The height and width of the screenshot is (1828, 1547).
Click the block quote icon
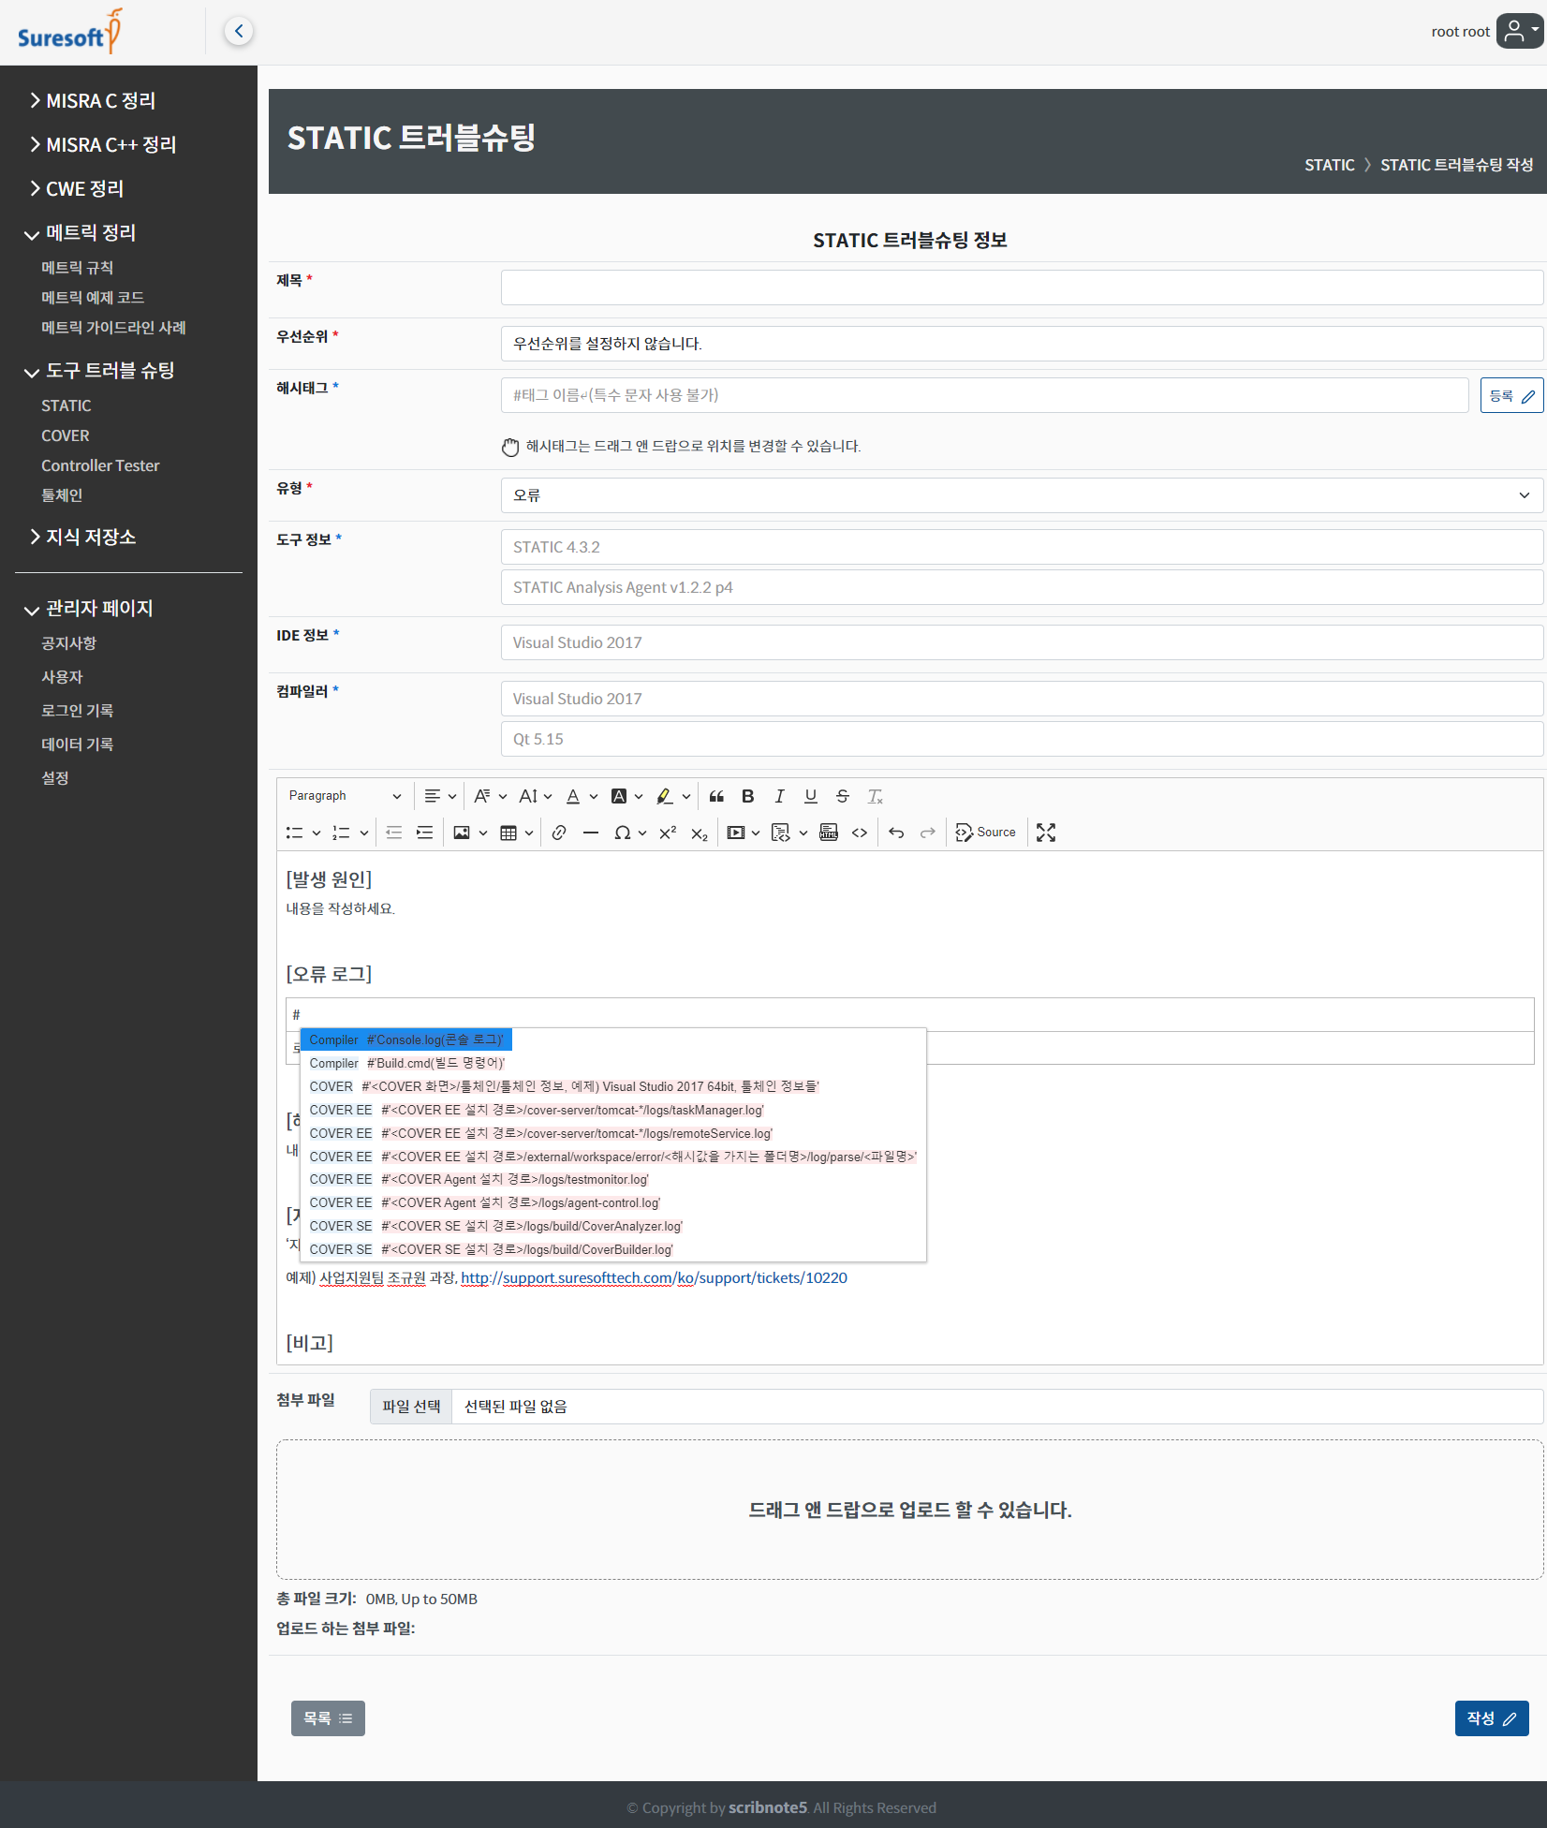716,796
